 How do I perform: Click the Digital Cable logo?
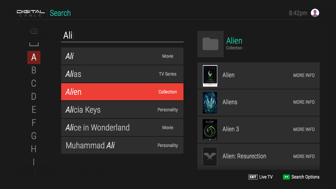point(31,13)
